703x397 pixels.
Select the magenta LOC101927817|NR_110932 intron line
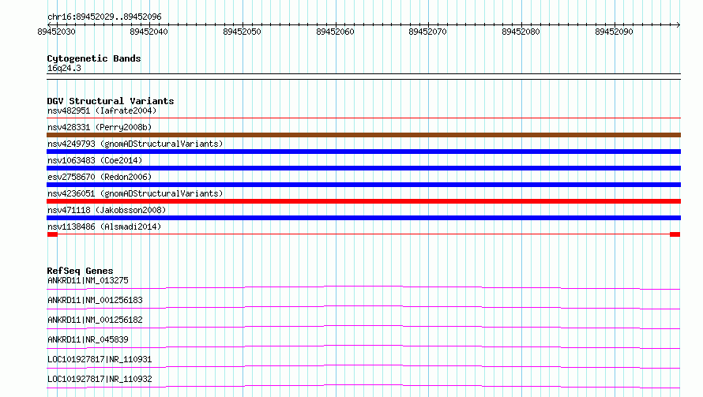pyautogui.click(x=363, y=386)
